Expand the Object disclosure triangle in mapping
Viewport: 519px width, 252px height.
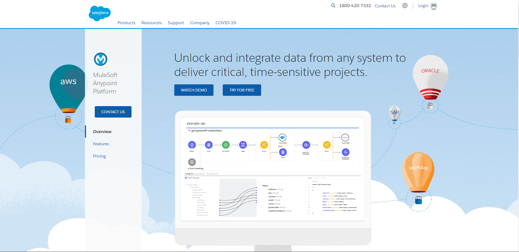click(260, 186)
